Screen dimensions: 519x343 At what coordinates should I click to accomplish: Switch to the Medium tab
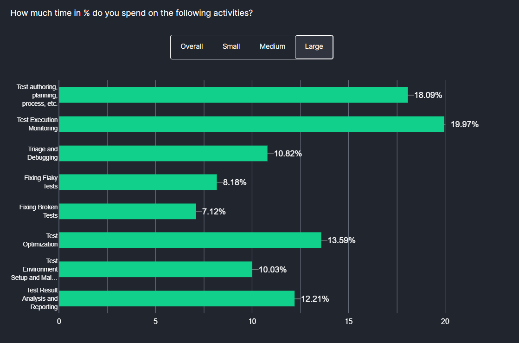272,46
